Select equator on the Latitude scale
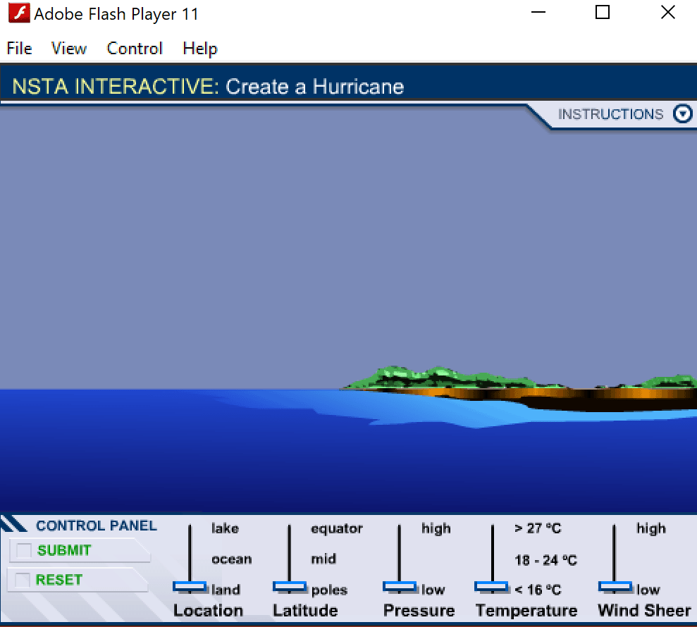697x627 pixels. point(336,528)
